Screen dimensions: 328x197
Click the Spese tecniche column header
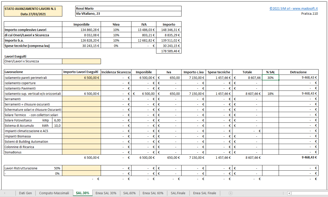tap(219, 72)
